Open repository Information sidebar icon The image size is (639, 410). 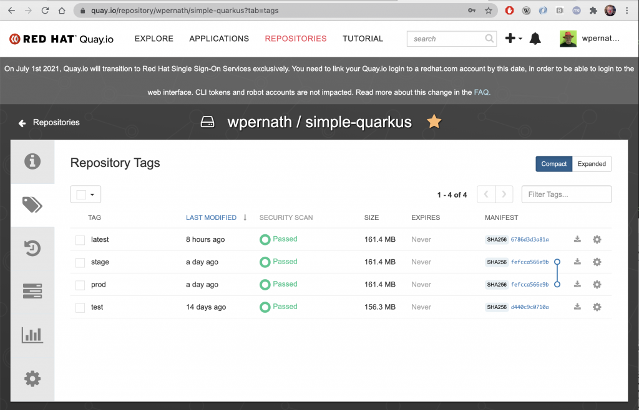(32, 161)
